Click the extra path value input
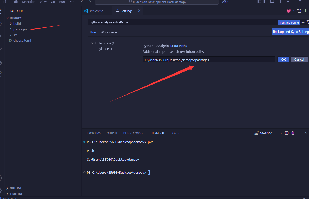Image resolution: width=309 pixels, height=199 pixels. tap(209, 60)
